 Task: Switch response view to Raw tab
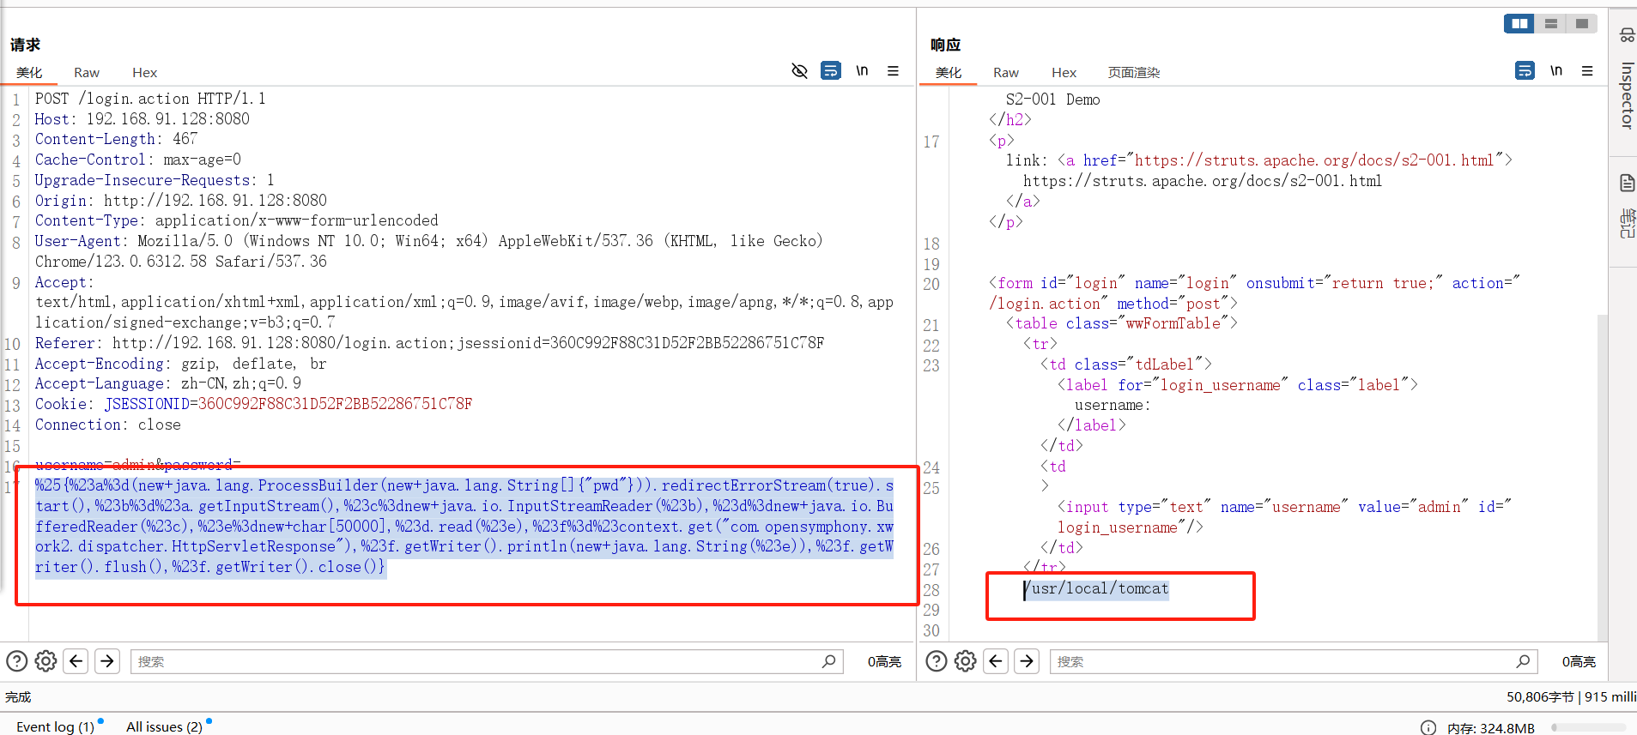tap(1006, 73)
